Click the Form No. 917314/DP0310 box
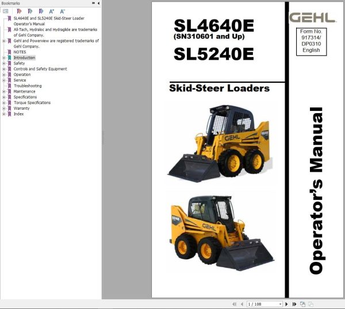The width and height of the screenshot is (345, 309). 311,41
